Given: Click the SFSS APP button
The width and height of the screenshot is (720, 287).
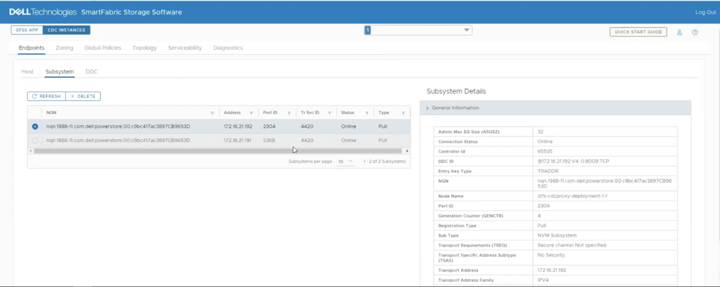Looking at the screenshot, I should 27,30.
